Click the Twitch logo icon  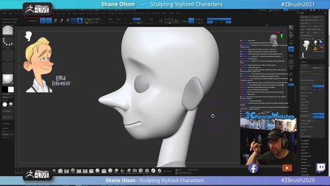pos(321,168)
